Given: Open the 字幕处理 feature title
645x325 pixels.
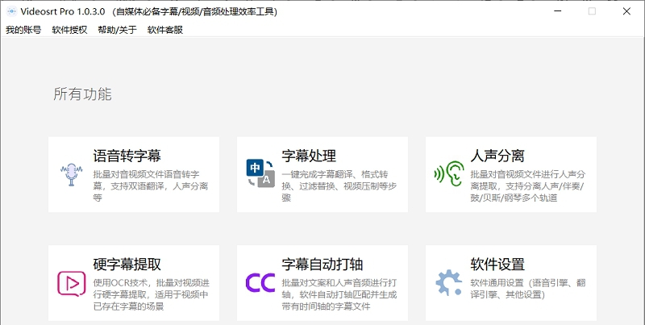Looking at the screenshot, I should click(x=309, y=156).
